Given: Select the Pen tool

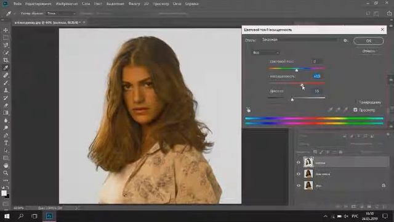Looking at the screenshot, I should (6, 136).
